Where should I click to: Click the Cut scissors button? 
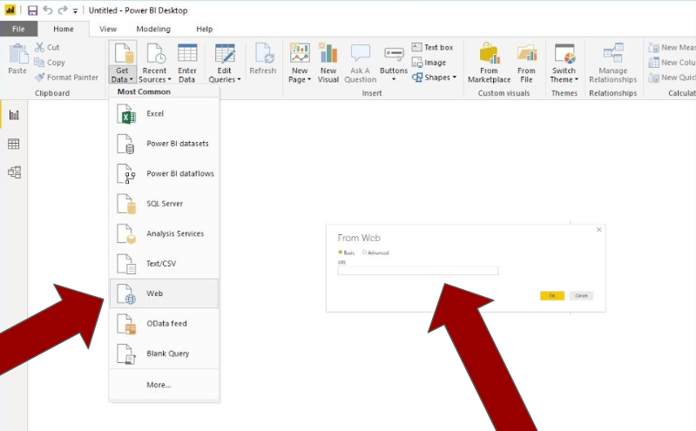[x=47, y=47]
